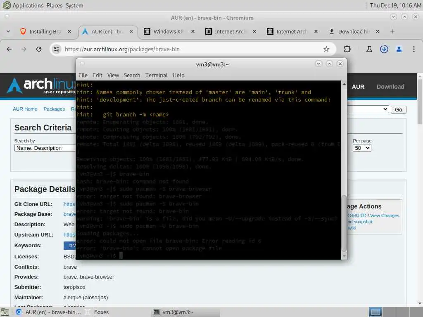Click the maintainer alerque (alosarjos) text
The image size is (423, 317).
86,297
